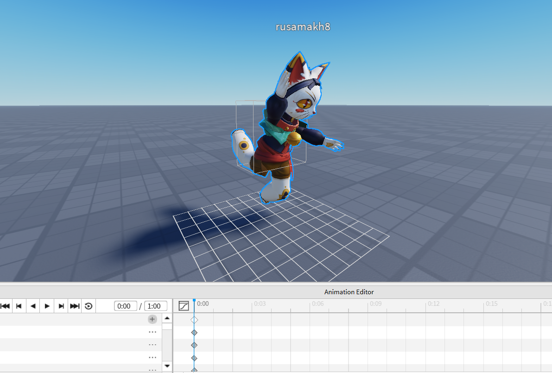Click the track list scroll up arrow

coord(167,318)
